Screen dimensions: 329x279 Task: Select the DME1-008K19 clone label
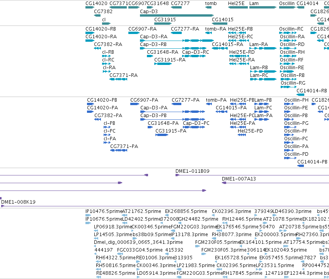(x=18, y=202)
